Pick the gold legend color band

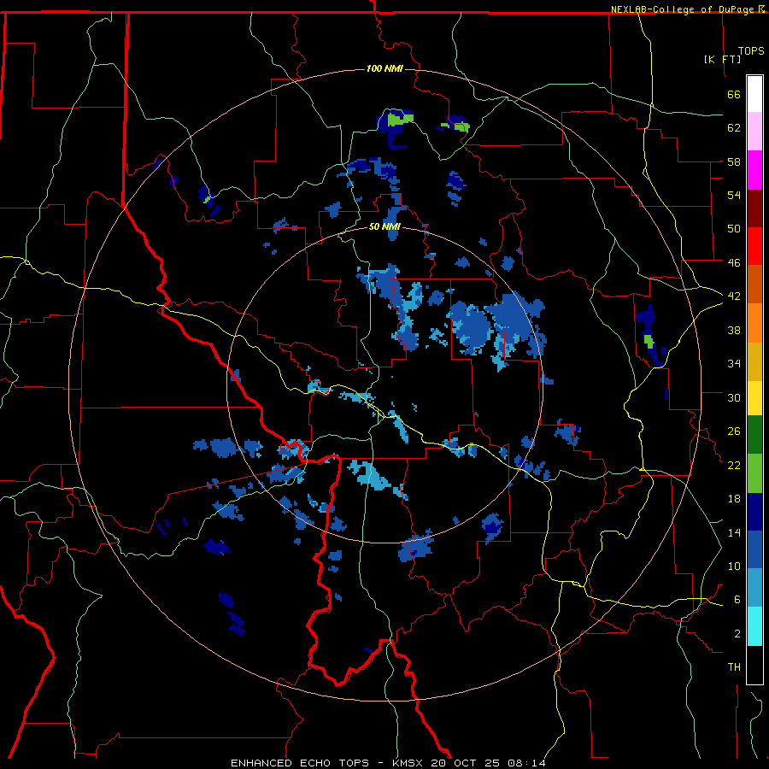tap(754, 361)
